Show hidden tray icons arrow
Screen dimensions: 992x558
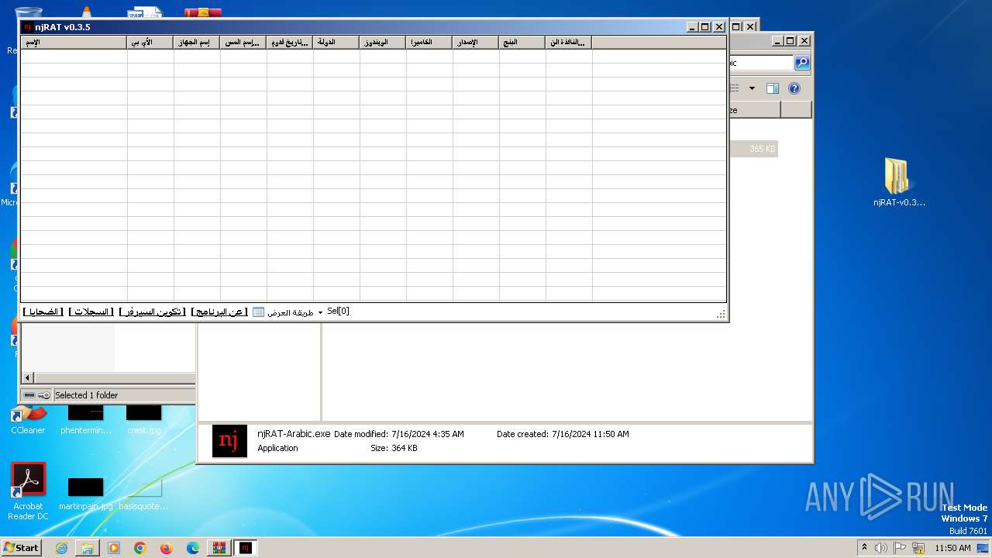(x=865, y=547)
